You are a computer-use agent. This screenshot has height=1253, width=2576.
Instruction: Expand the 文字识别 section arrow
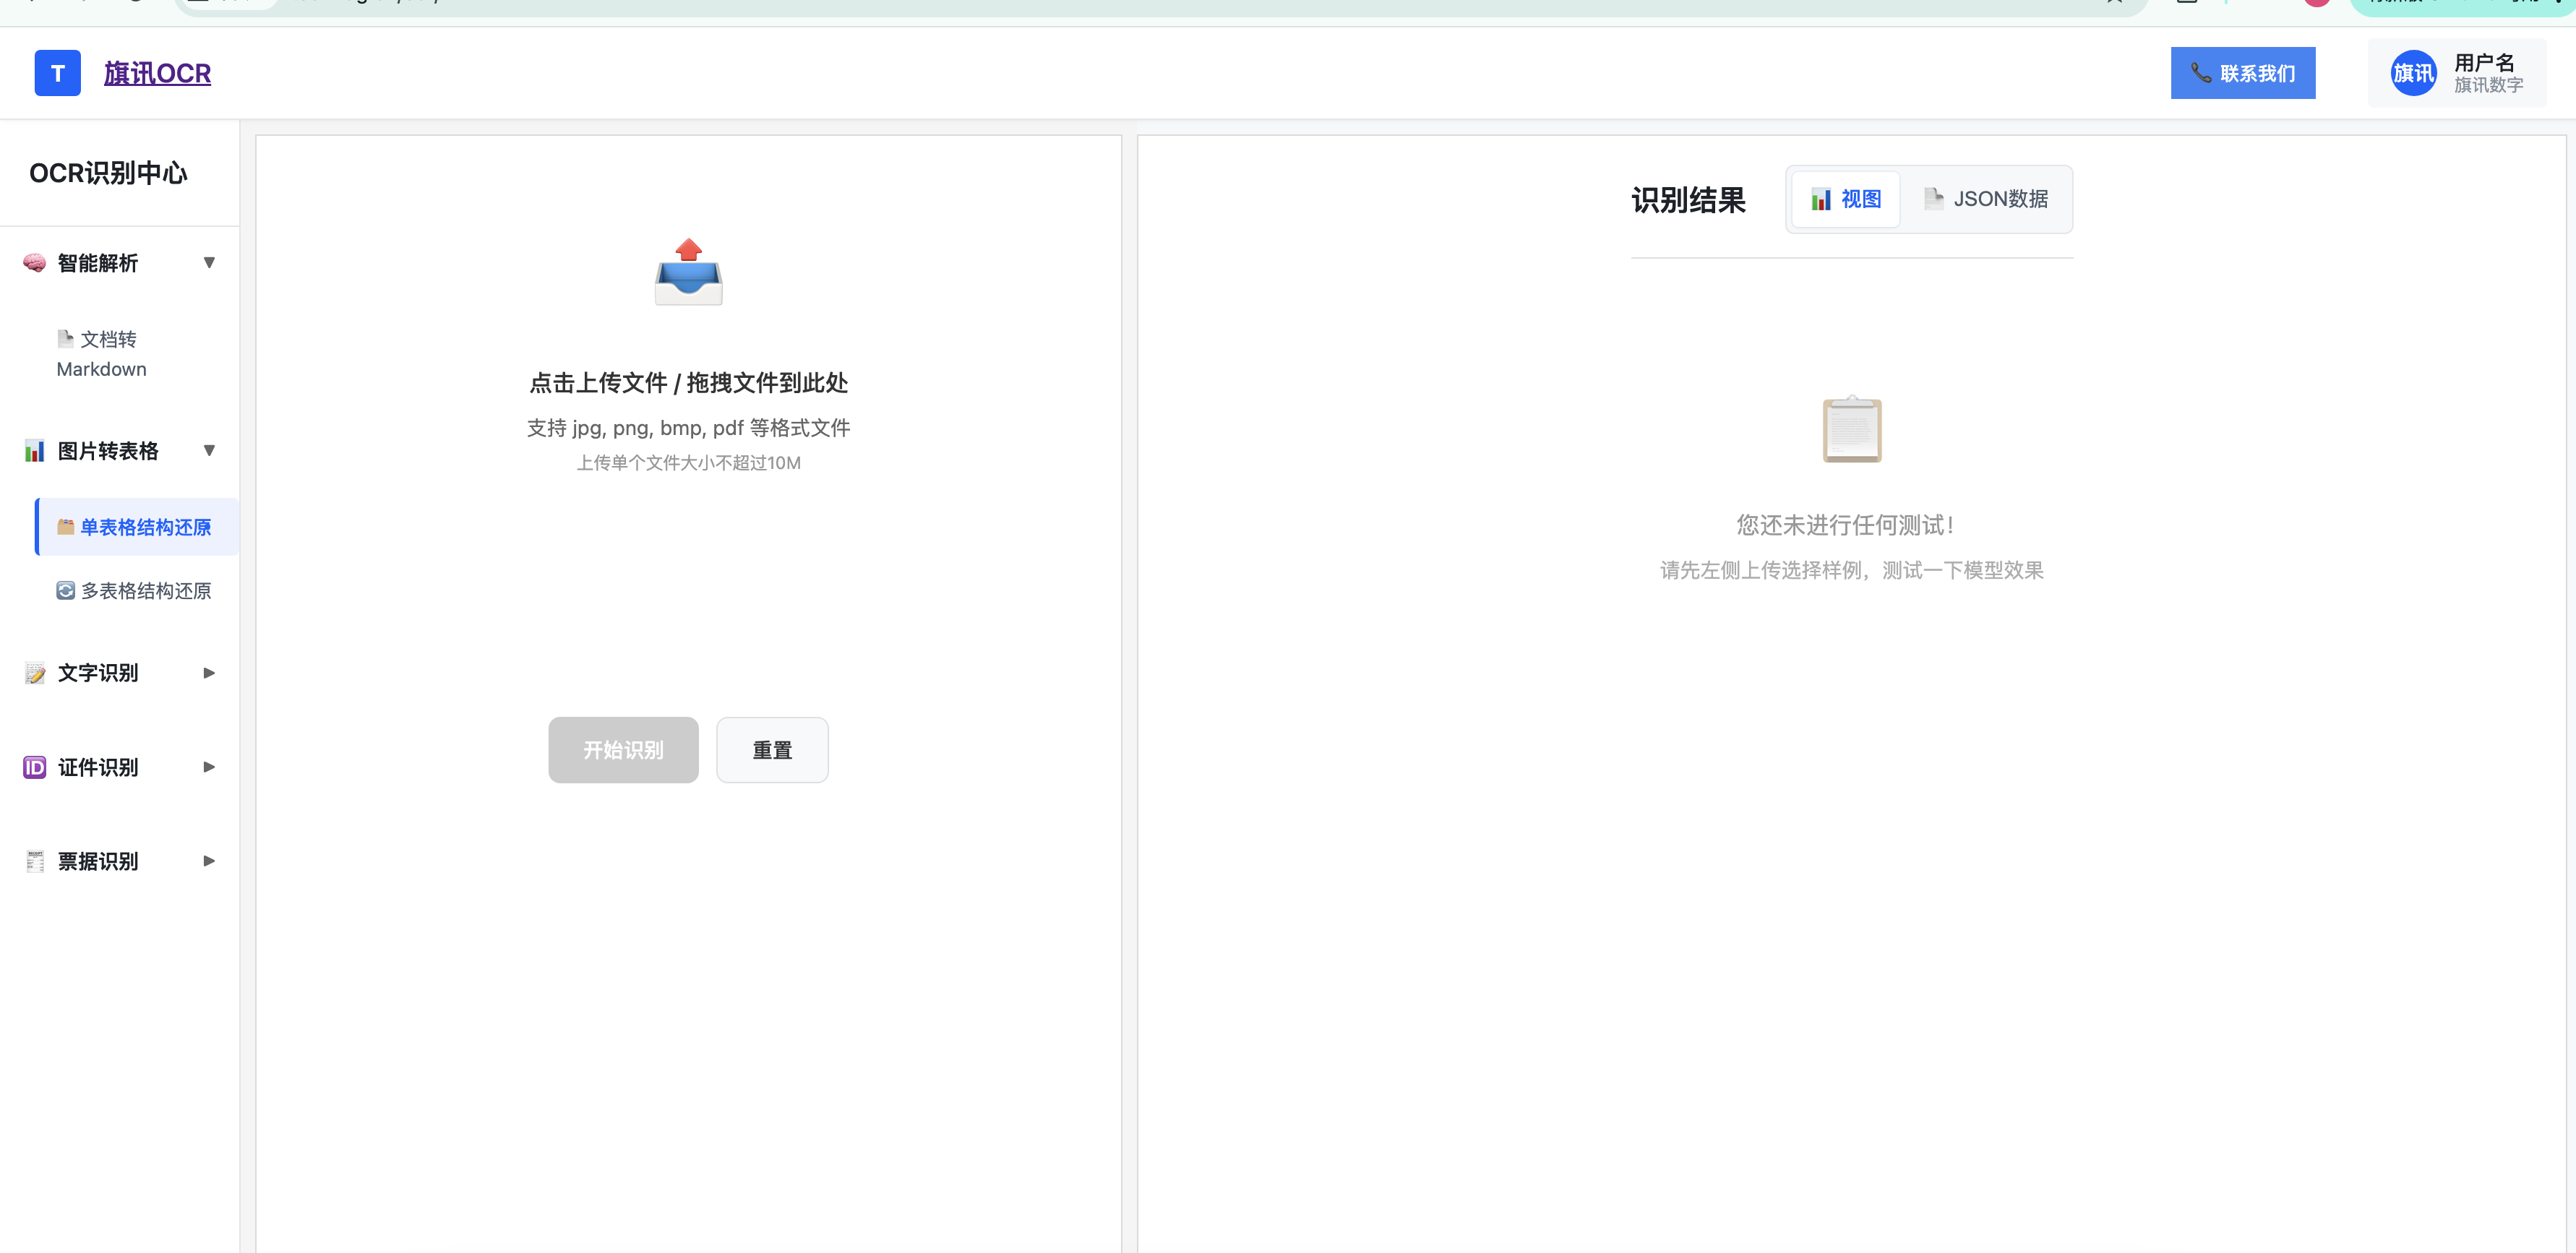click(x=209, y=673)
